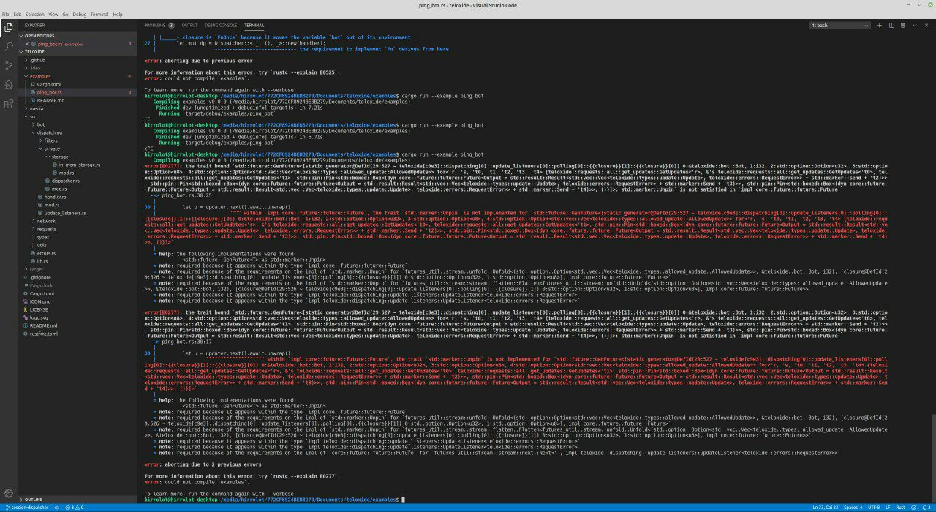
Task: Split the terminal
Action: click(x=891, y=25)
